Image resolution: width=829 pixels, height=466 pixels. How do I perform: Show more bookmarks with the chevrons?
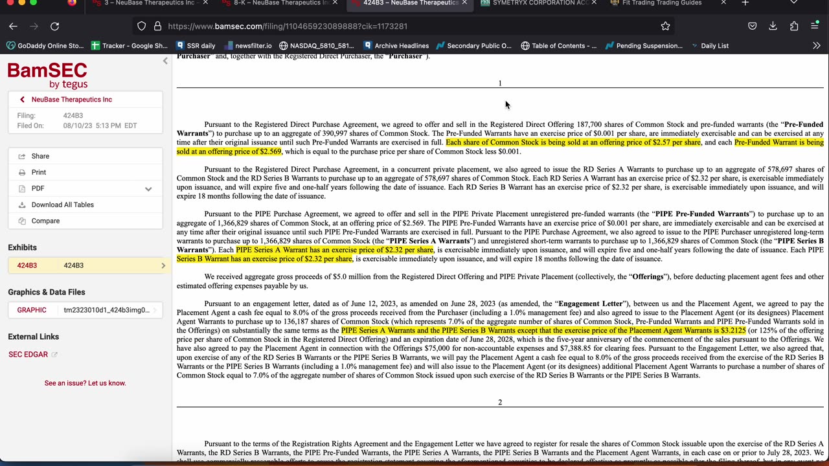(816, 45)
